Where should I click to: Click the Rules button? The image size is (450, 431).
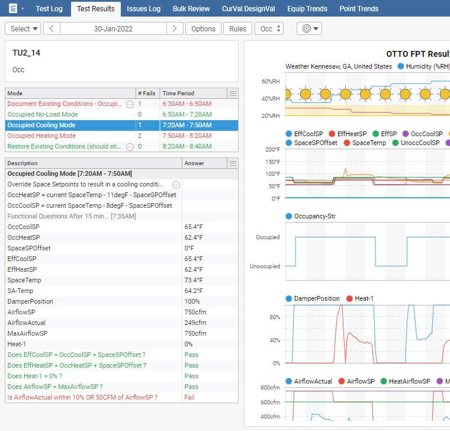point(237,28)
